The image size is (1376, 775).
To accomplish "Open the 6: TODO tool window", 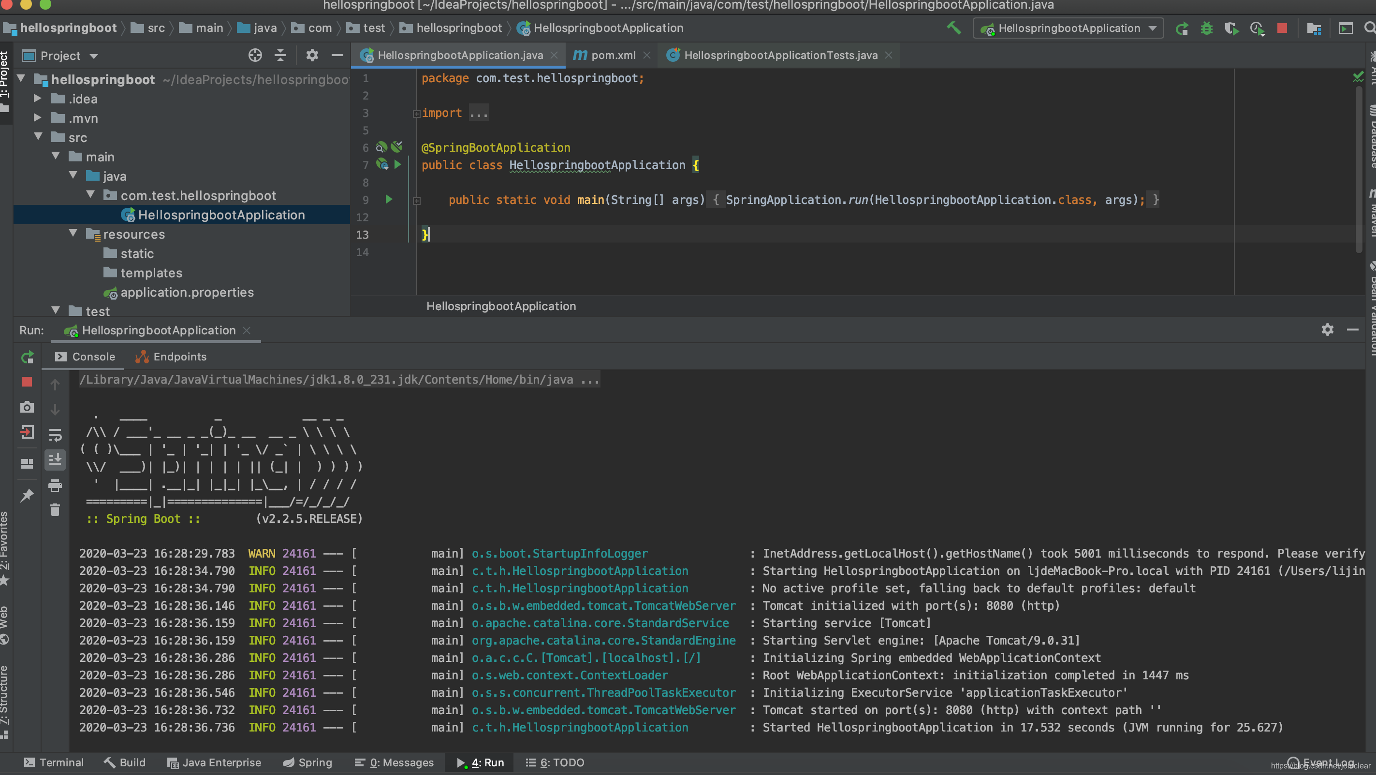I will 555,762.
